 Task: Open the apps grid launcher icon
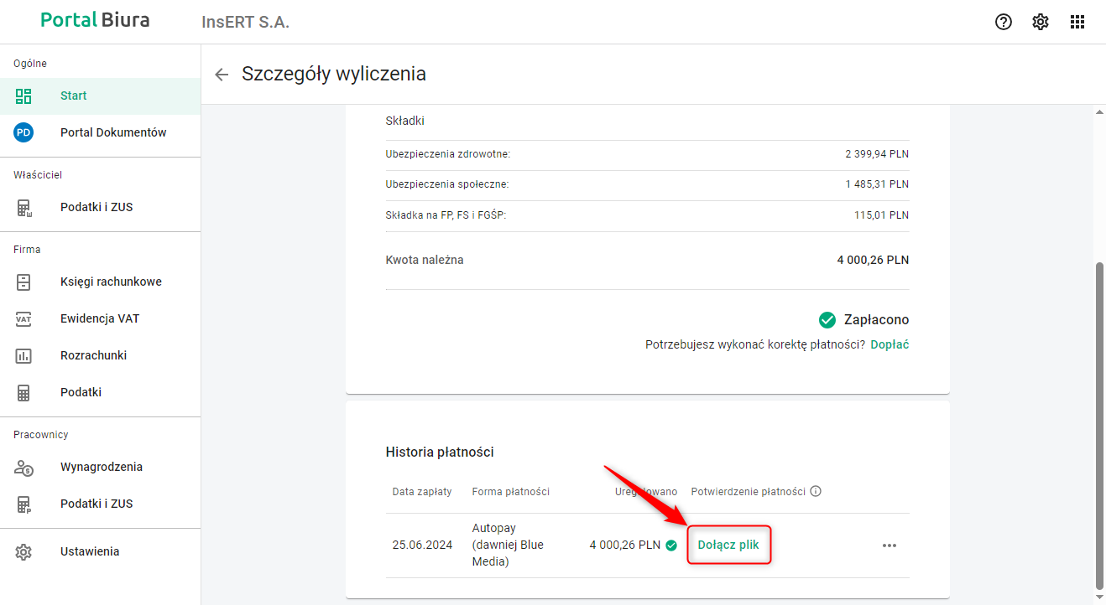[x=1077, y=23]
